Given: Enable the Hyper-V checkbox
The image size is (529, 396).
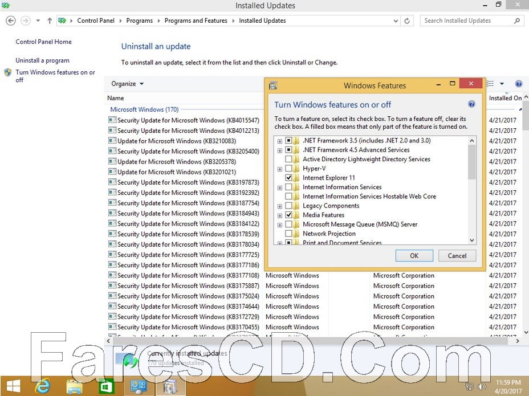Looking at the screenshot, I should pos(288,168).
